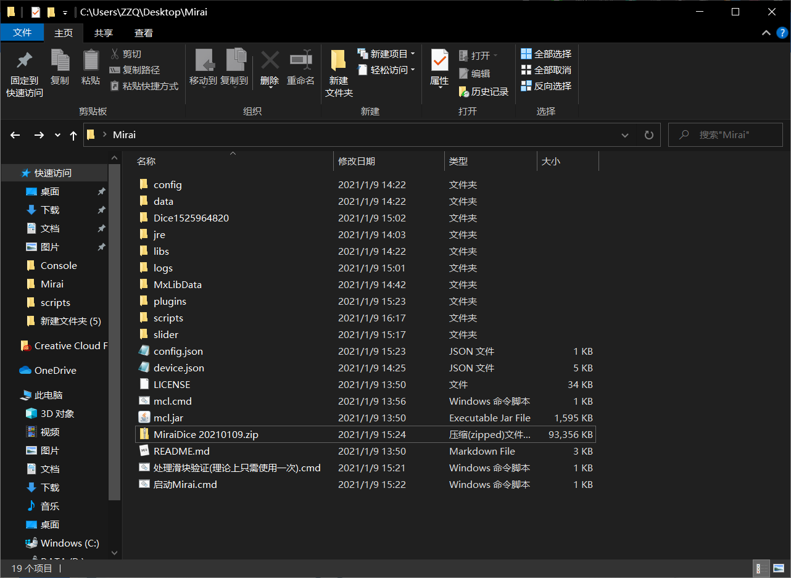This screenshot has height=578, width=791.
Task: Refresh the current folder view
Action: tap(648, 134)
